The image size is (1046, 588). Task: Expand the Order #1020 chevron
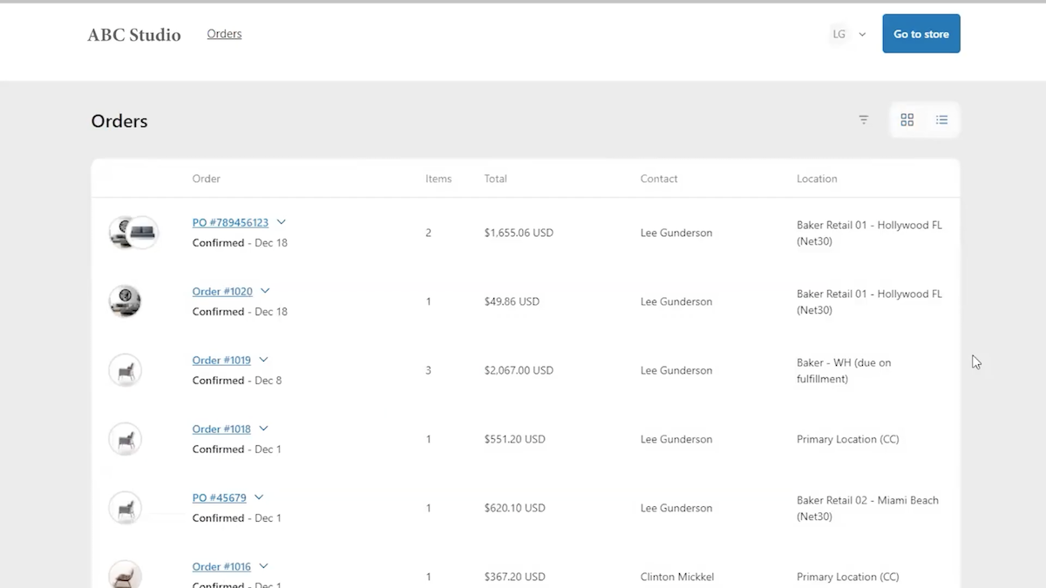click(x=265, y=291)
